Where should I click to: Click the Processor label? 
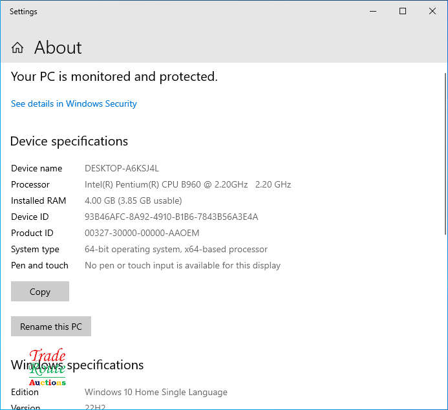(x=30, y=184)
